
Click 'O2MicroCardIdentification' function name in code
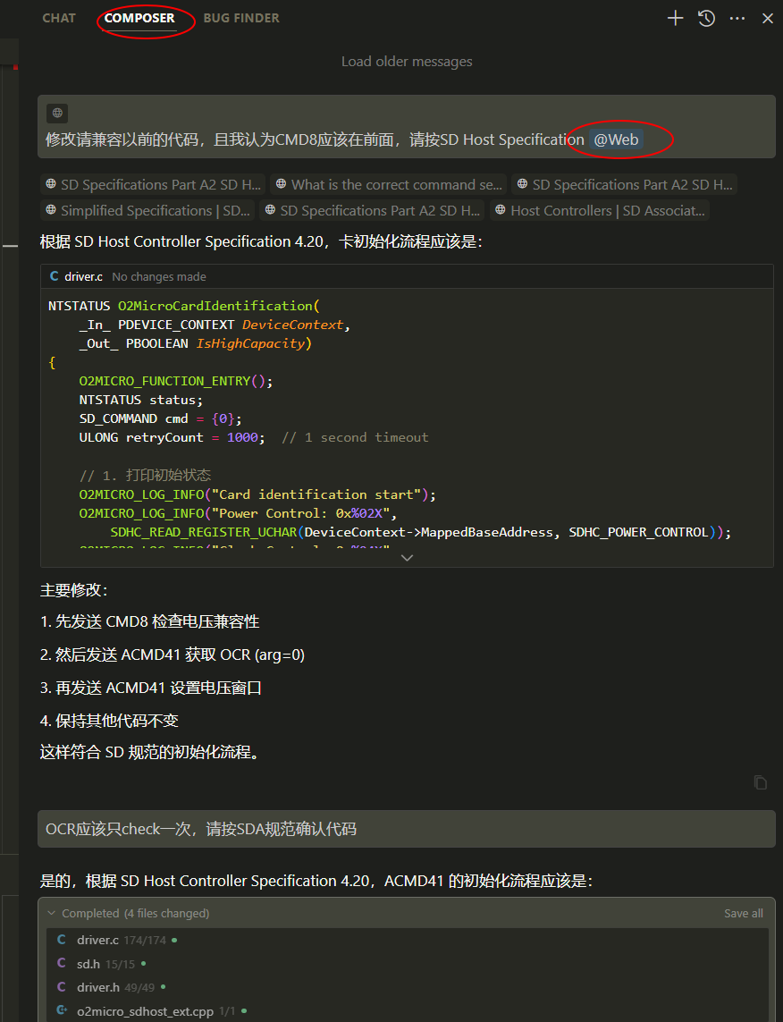pos(215,306)
